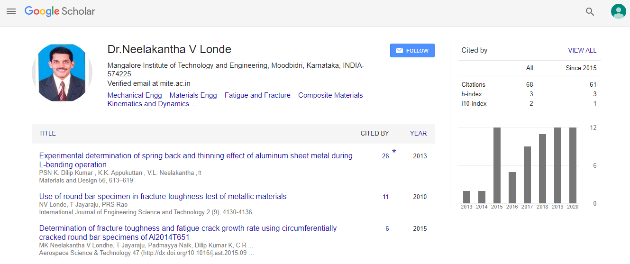The height and width of the screenshot is (264, 630).
Task: Click total citations value 68
Action: click(x=530, y=84)
